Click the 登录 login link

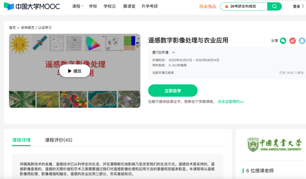(296, 7)
